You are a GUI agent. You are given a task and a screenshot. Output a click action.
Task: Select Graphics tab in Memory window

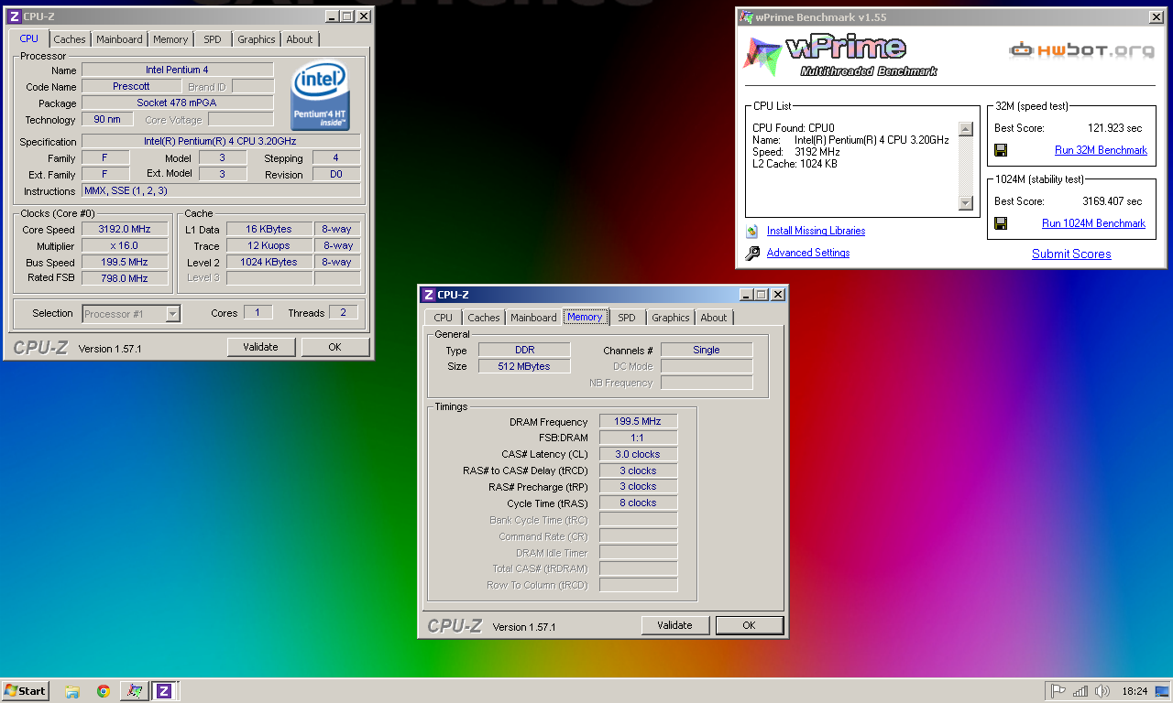pyautogui.click(x=671, y=318)
